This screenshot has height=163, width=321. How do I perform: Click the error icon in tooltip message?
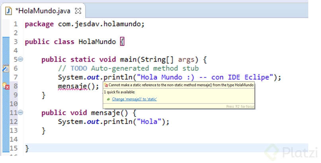106,85
